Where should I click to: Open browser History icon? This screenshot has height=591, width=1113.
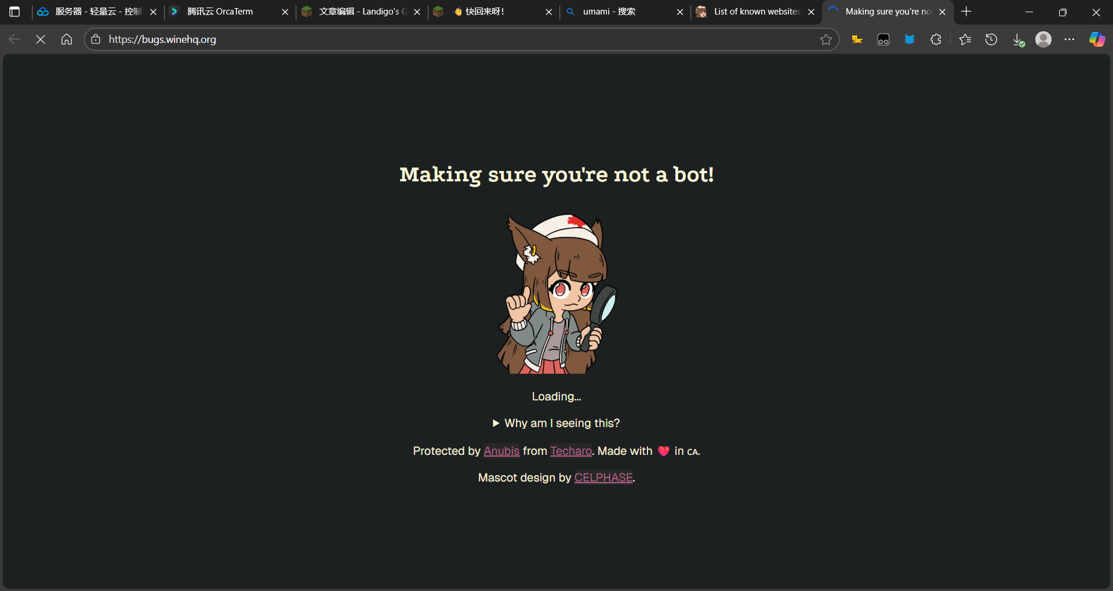point(991,39)
